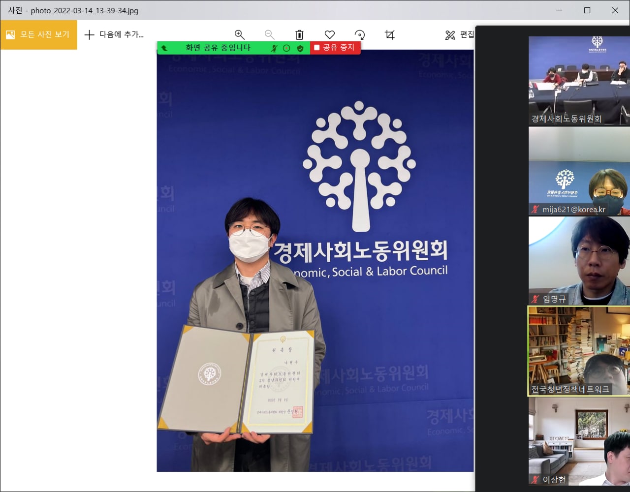Click the 다음에 추가 option
630x492 pixels.
(114, 34)
